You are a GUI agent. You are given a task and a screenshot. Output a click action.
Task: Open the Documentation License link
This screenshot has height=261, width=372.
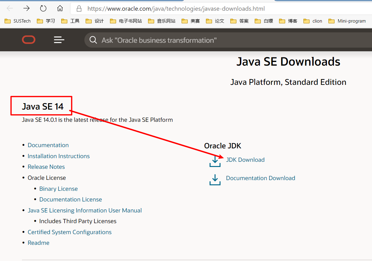[71, 199]
